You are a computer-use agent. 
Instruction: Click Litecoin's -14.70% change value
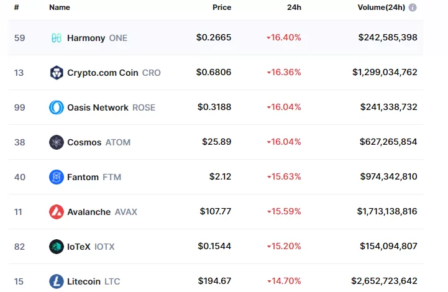click(x=286, y=281)
